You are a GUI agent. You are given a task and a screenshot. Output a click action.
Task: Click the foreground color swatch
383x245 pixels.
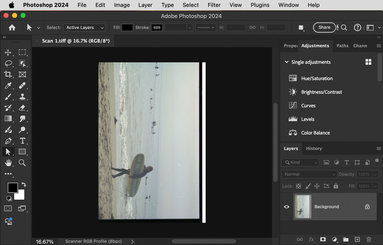12,187
